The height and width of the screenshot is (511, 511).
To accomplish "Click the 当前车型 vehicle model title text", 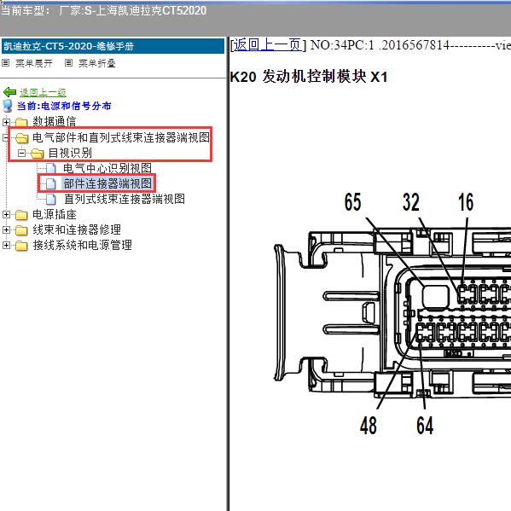I will (x=103, y=11).
